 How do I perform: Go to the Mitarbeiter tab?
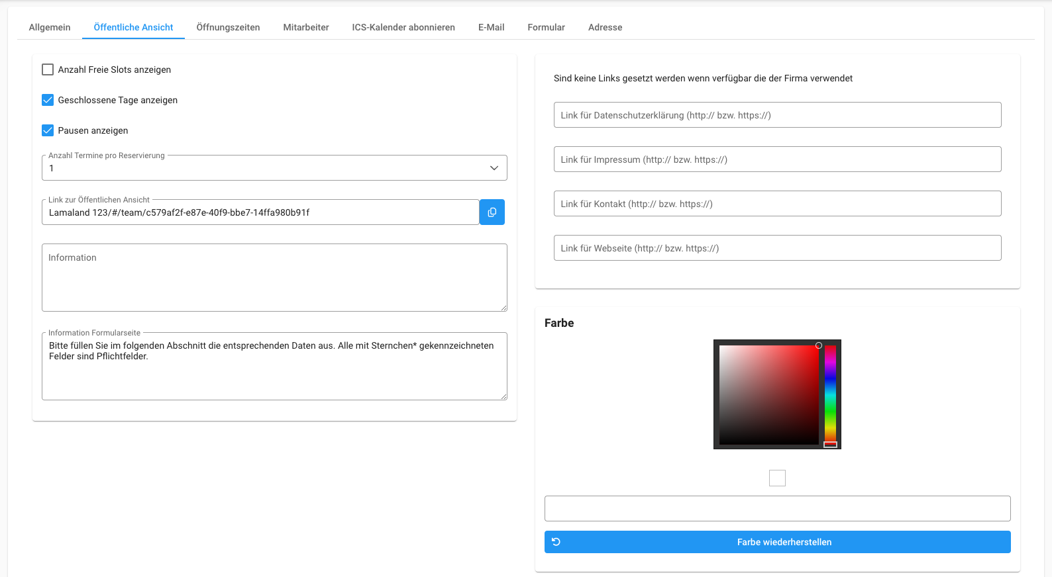click(x=306, y=27)
